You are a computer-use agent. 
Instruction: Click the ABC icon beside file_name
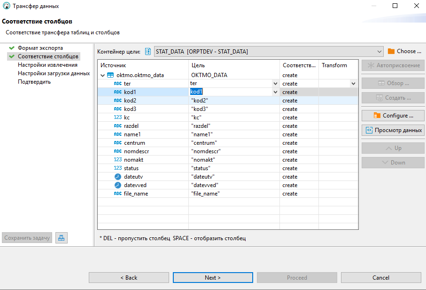coord(117,194)
